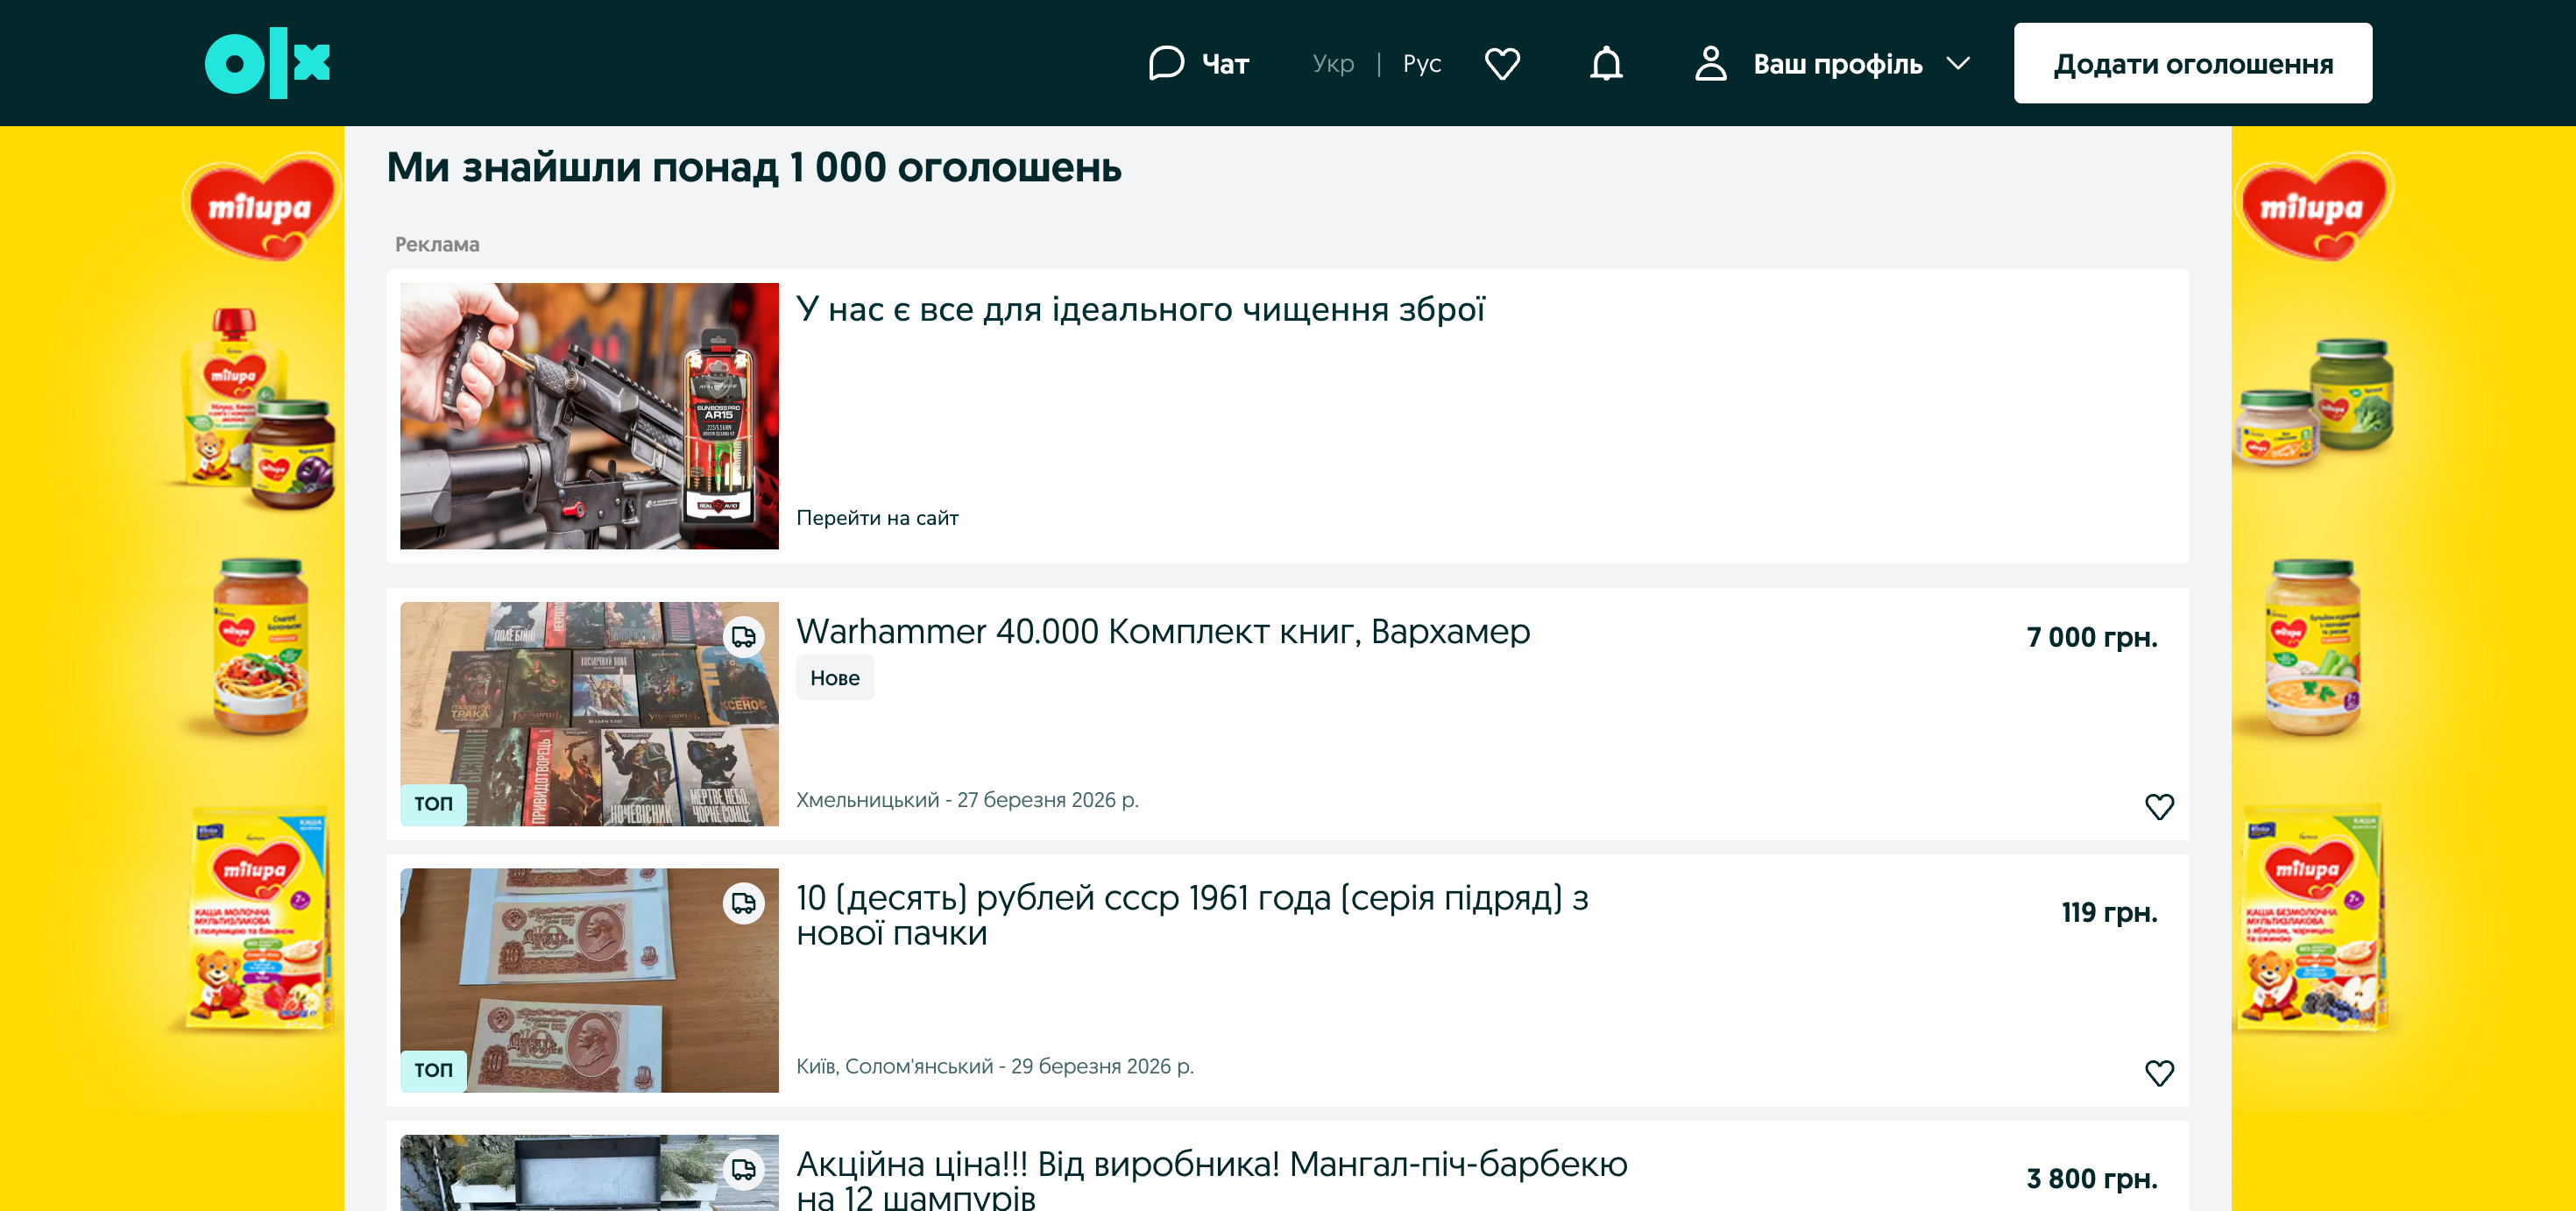Viewport: 2576px width, 1211px height.
Task: Click the ТОП badge on rubles photo
Action: click(x=433, y=1070)
